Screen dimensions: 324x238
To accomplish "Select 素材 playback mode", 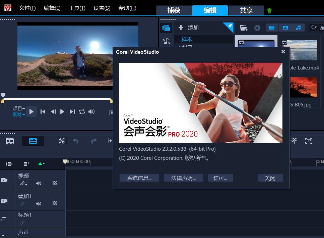I will tap(17, 114).
